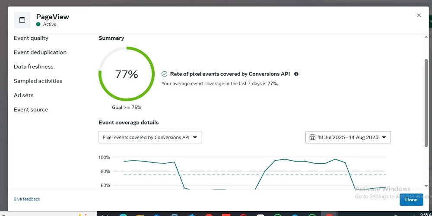This screenshot has width=432, height=216.
Task: Click the Give feedback link
Action: tap(27, 199)
